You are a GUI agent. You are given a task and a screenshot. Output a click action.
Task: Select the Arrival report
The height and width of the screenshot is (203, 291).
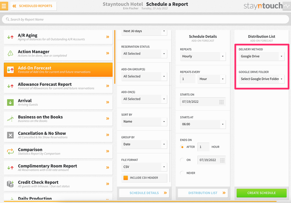(58, 102)
